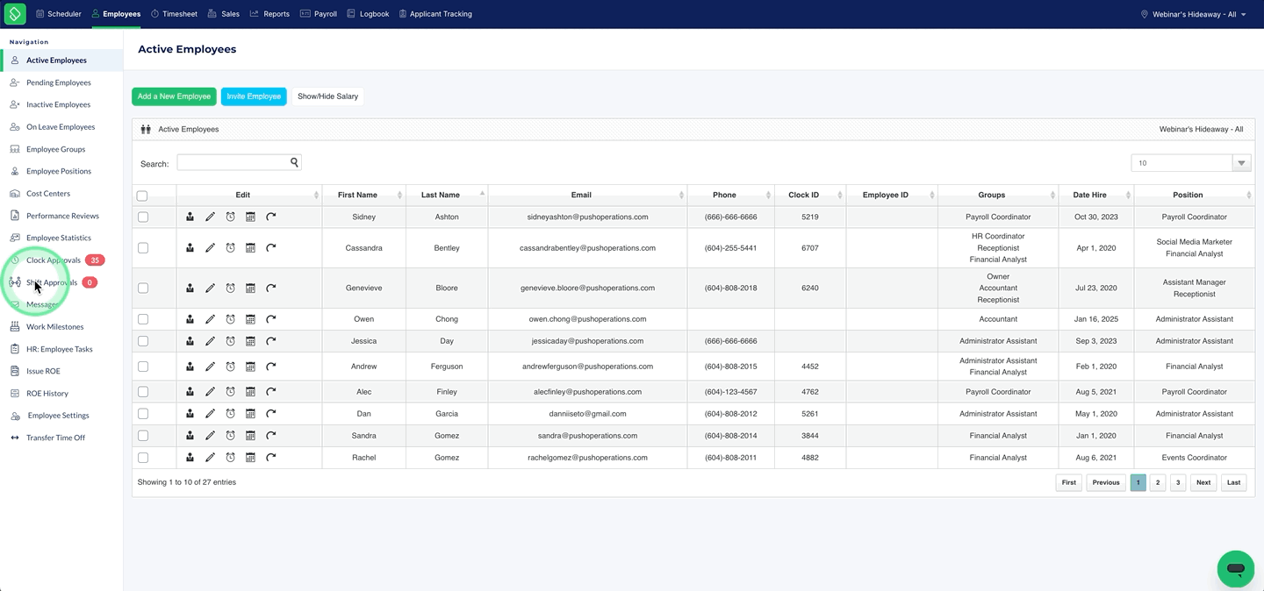Open the Timesheet tab
Image resolution: width=1264 pixels, height=591 pixels.
pos(174,14)
